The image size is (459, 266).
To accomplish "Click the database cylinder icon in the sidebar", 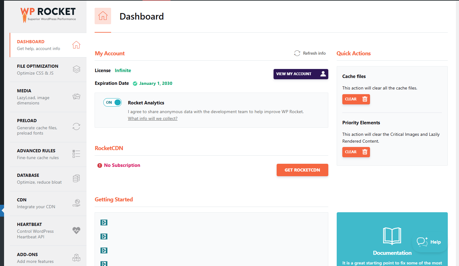I will (x=76, y=178).
